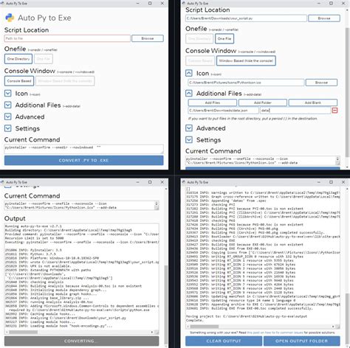Collapse the Icon section in top-right window

[189, 73]
